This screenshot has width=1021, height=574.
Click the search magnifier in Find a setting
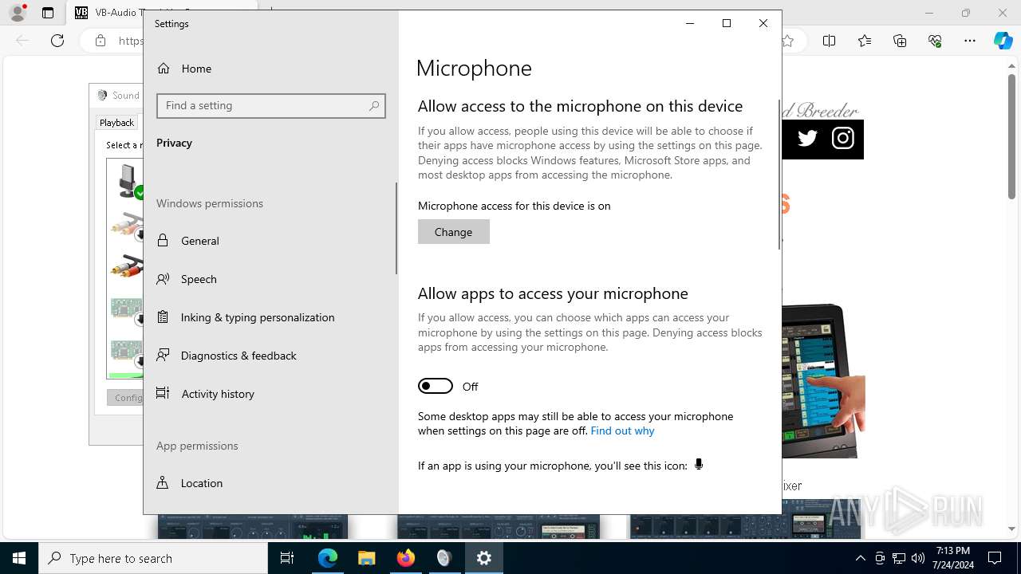point(374,105)
